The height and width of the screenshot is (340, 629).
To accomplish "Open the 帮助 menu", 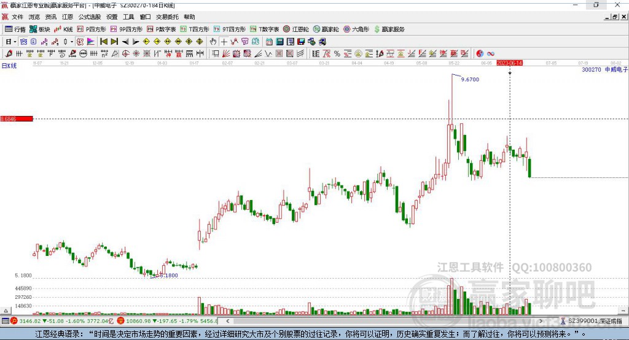I will [189, 17].
